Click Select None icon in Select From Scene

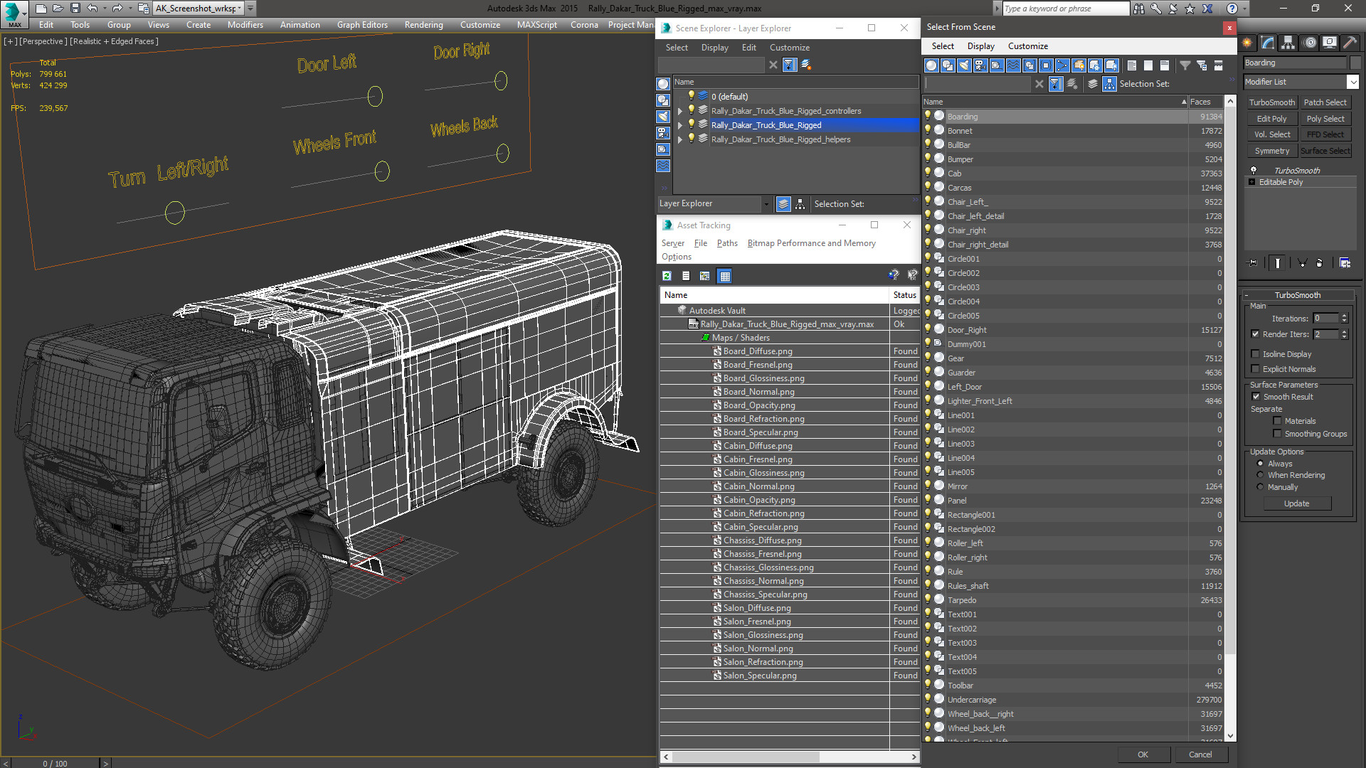click(x=1148, y=65)
